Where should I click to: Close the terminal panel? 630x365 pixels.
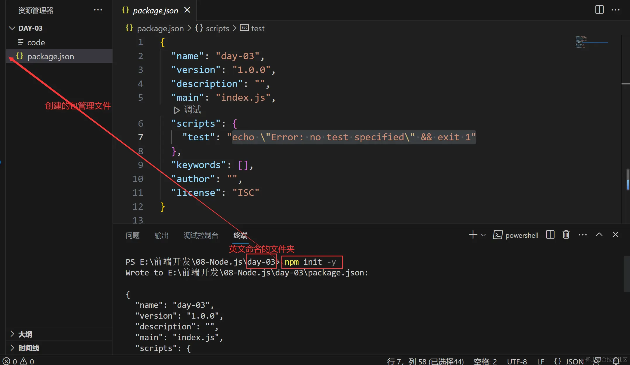(615, 235)
